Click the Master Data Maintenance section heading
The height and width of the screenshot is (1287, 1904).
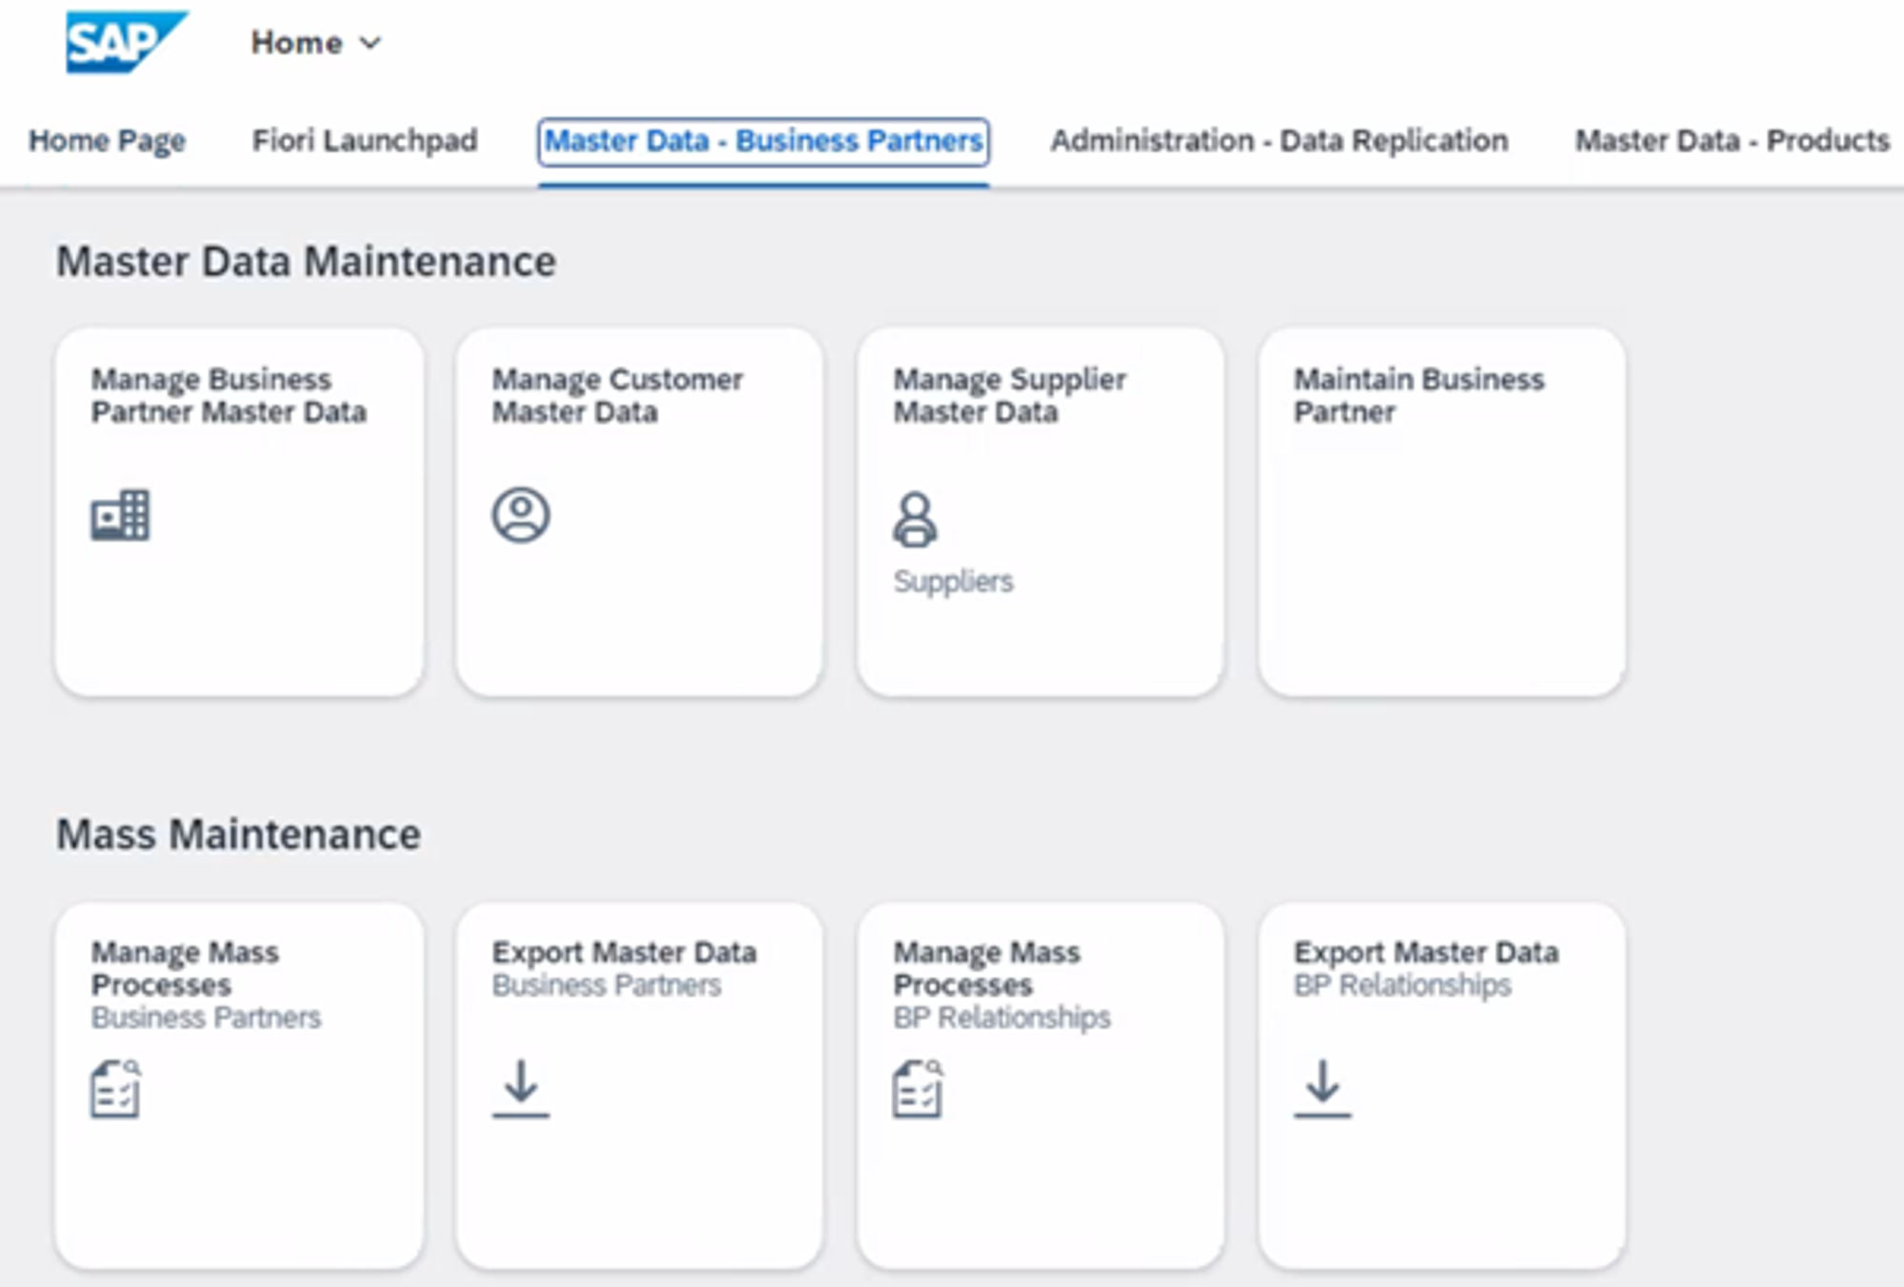[306, 262]
